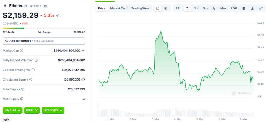
Task: Click the #2 rank badge
Action: coord(46,6)
